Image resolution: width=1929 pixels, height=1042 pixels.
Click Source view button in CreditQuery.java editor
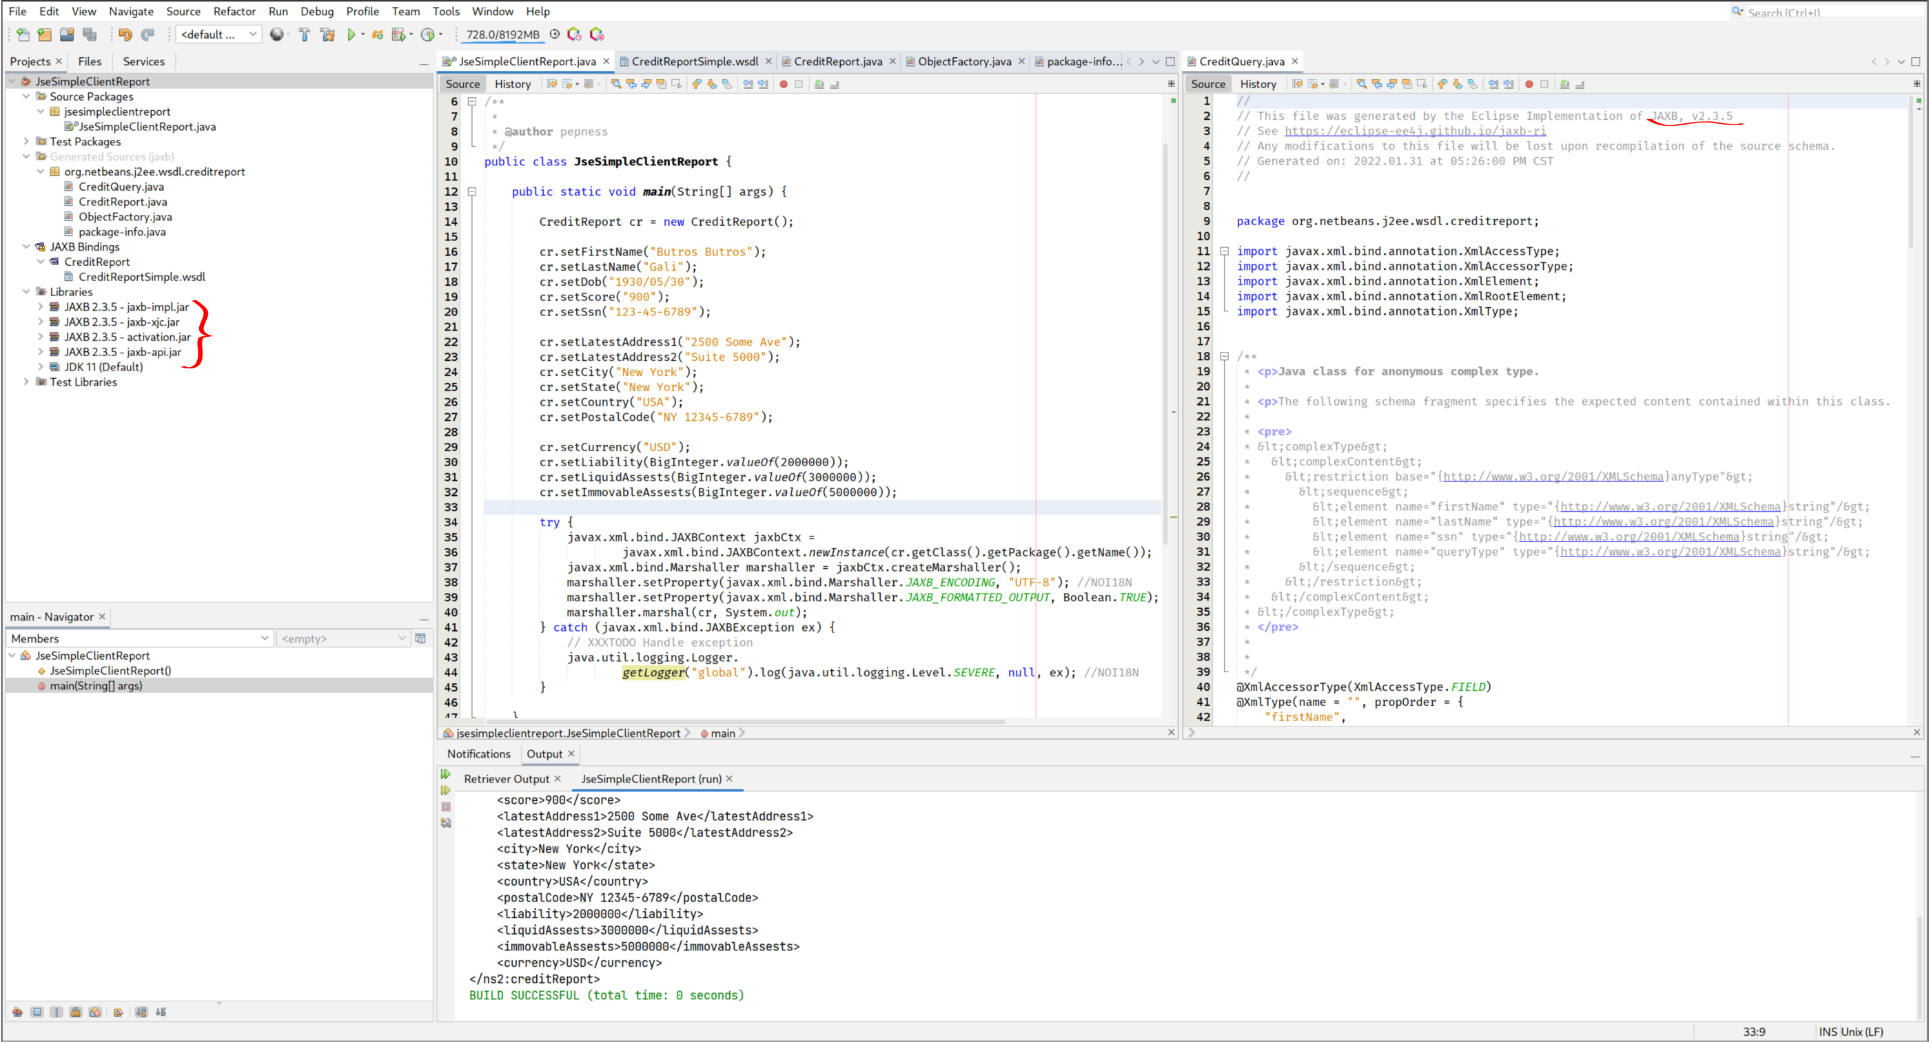1207,85
